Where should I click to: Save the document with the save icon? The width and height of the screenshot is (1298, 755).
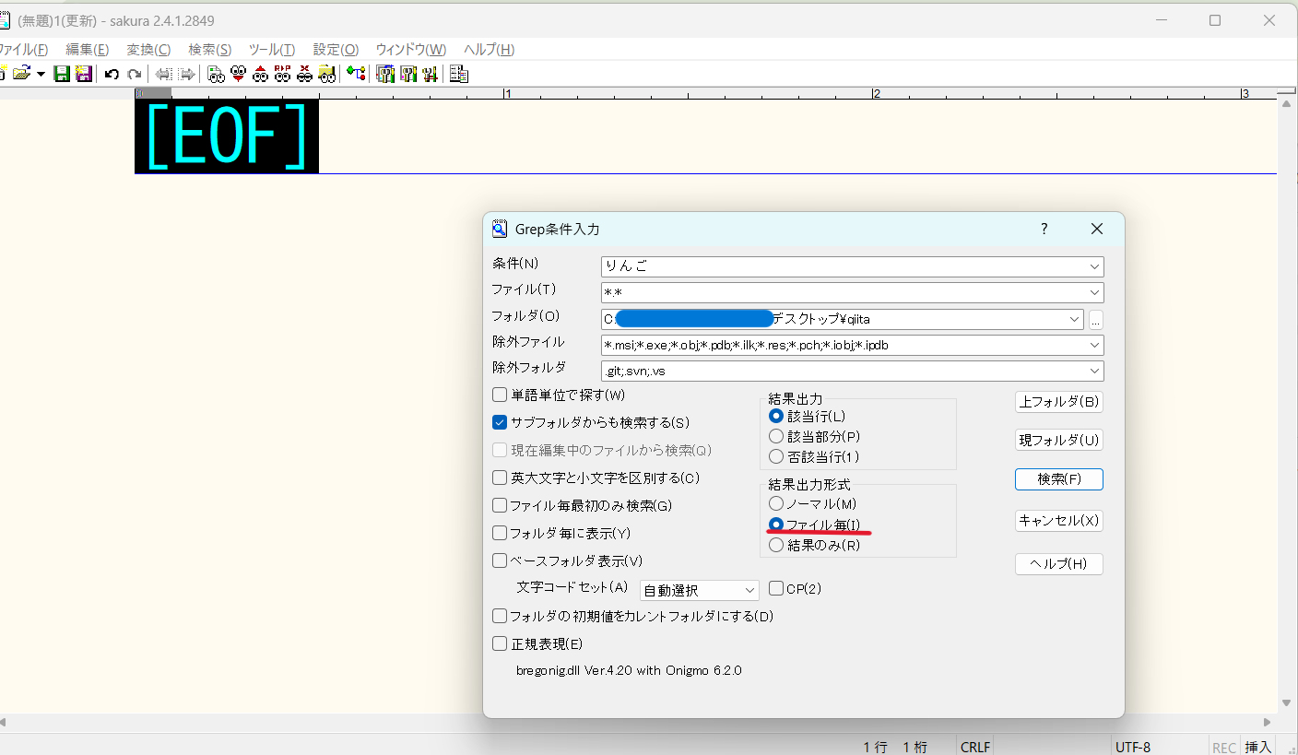[61, 74]
